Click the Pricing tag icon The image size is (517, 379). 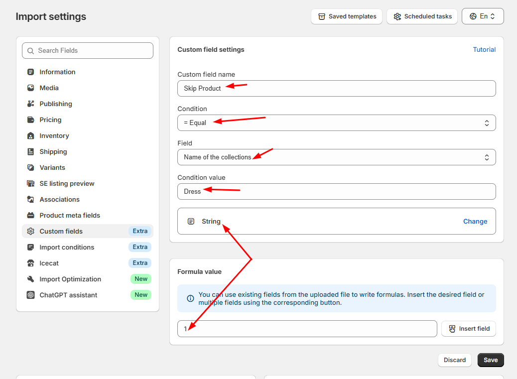[31, 120]
